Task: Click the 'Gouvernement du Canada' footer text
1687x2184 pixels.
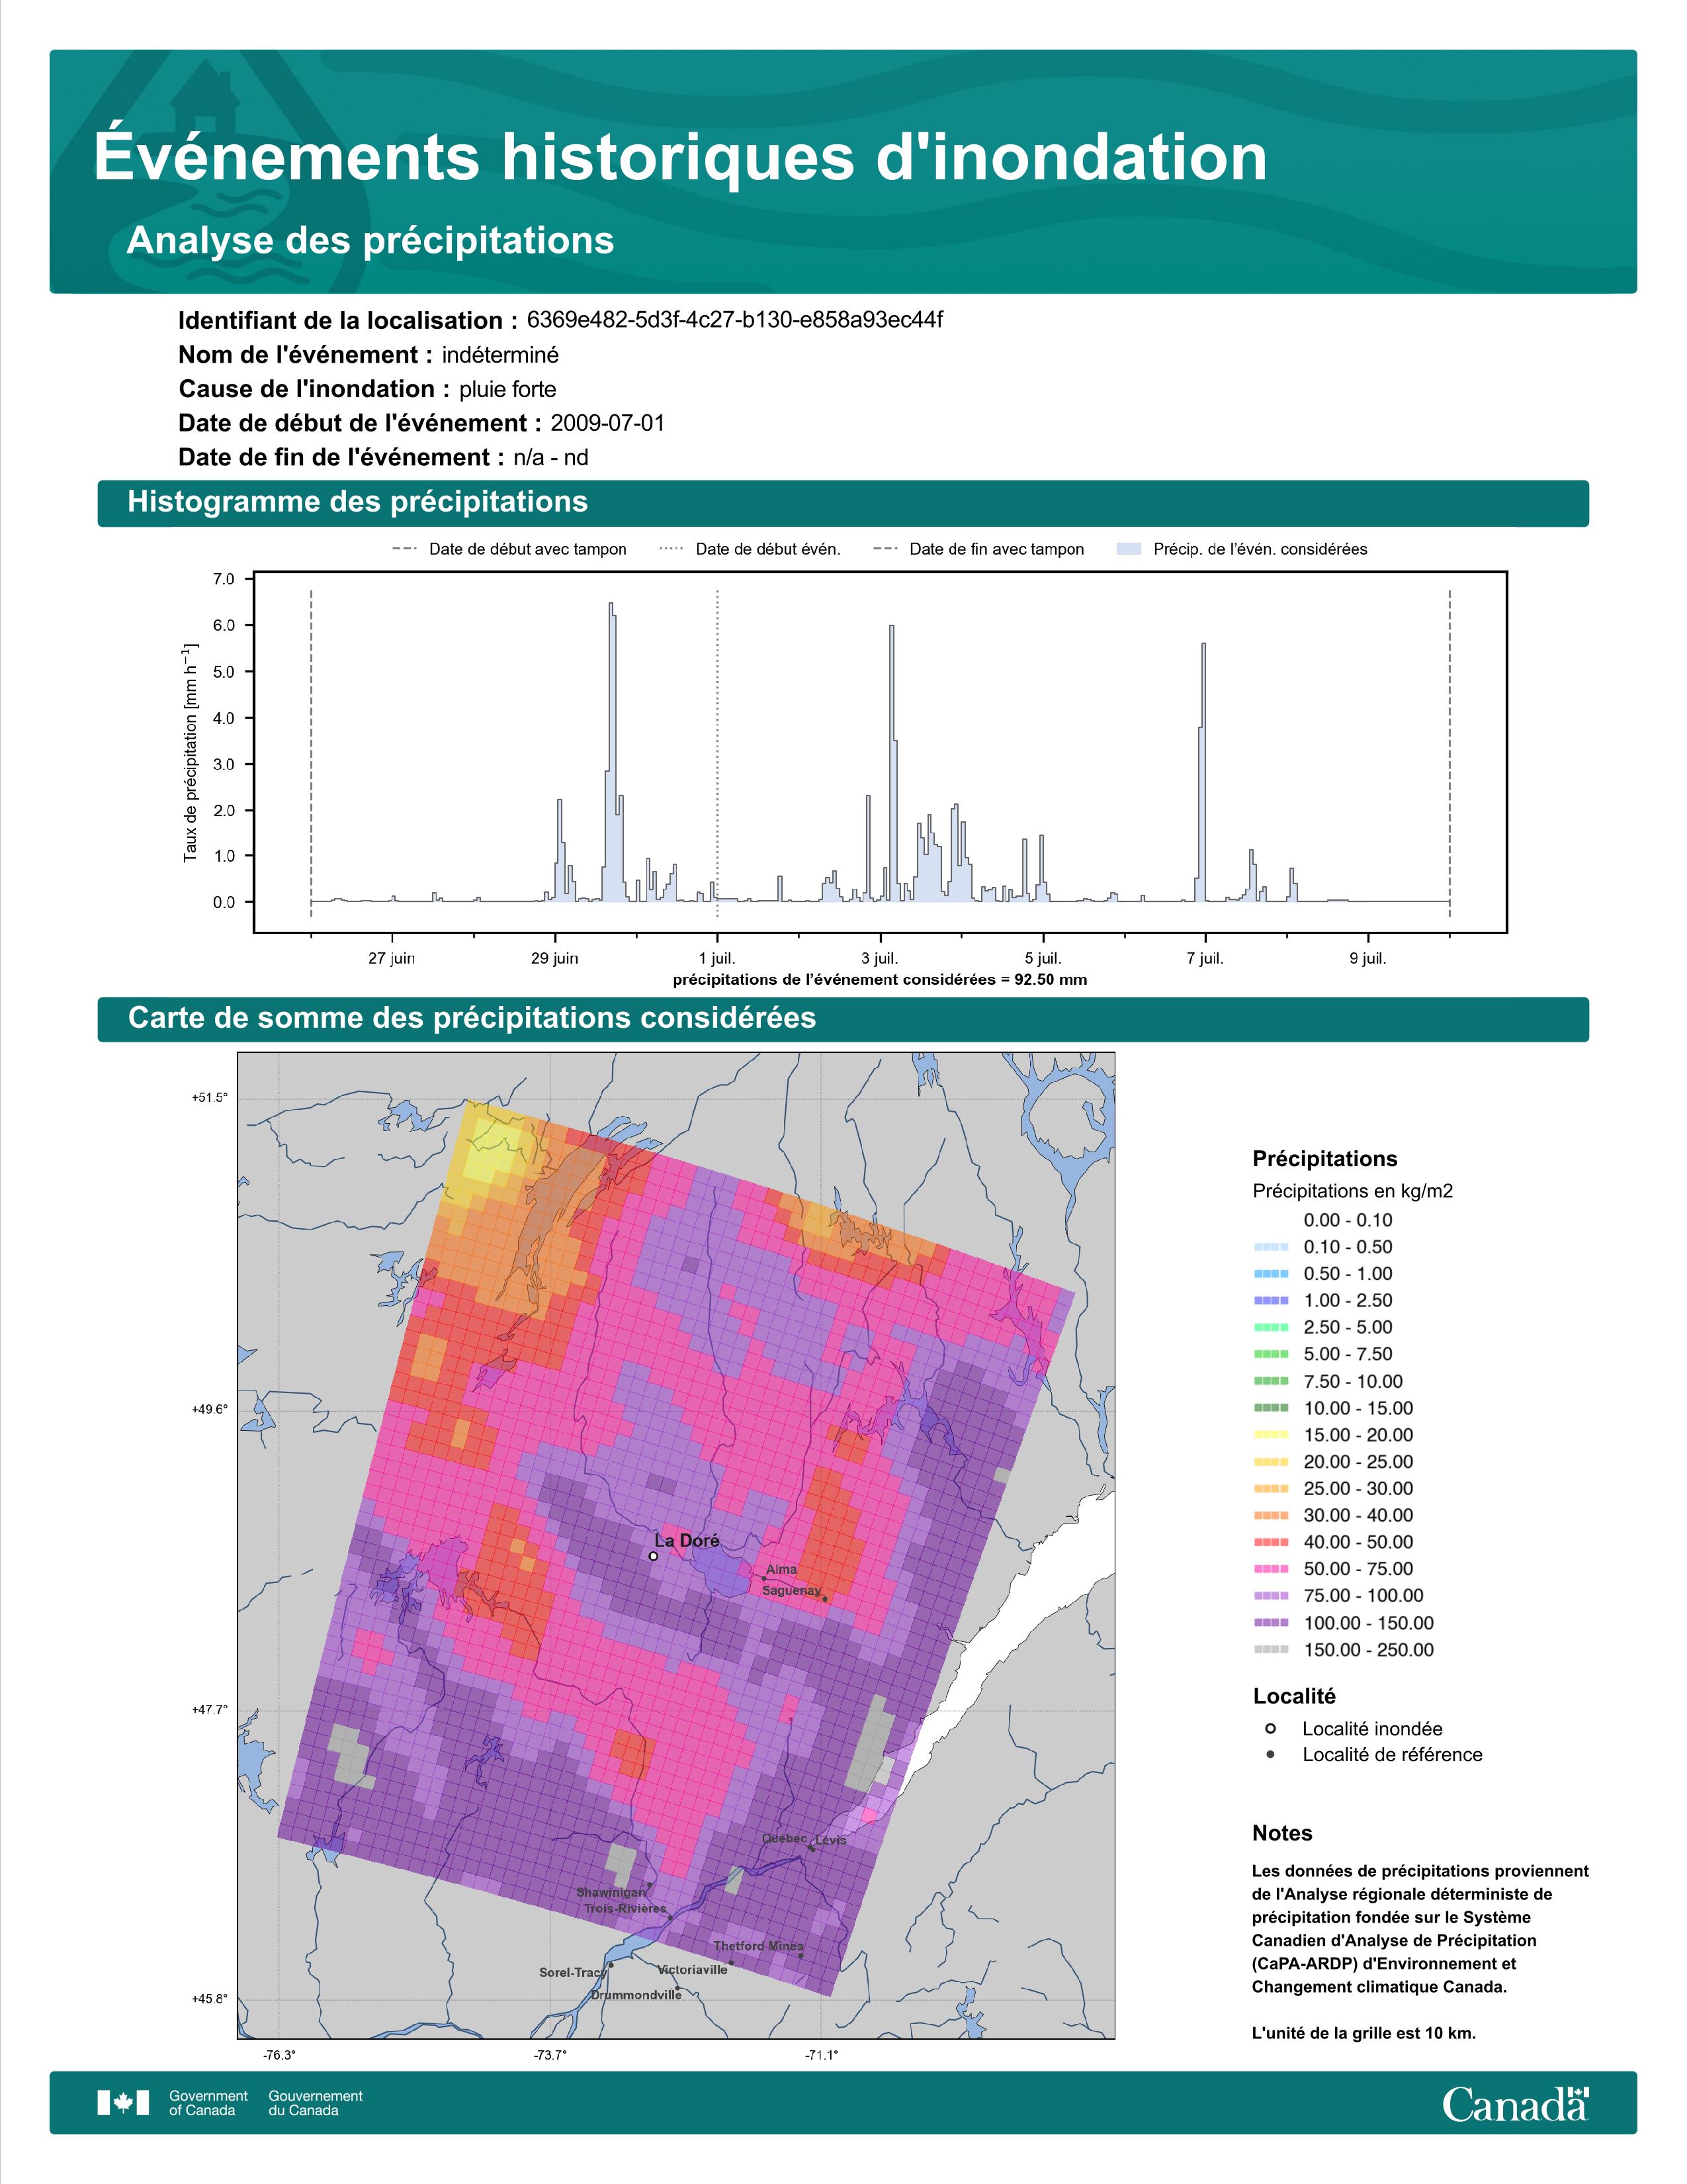Action: 315,2103
